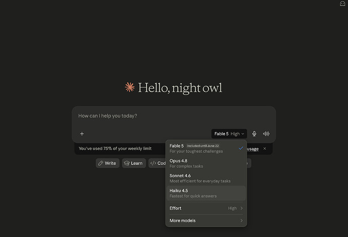The height and width of the screenshot is (237, 348).
Task: Click the 'Included until June 22' badge
Action: point(203,146)
